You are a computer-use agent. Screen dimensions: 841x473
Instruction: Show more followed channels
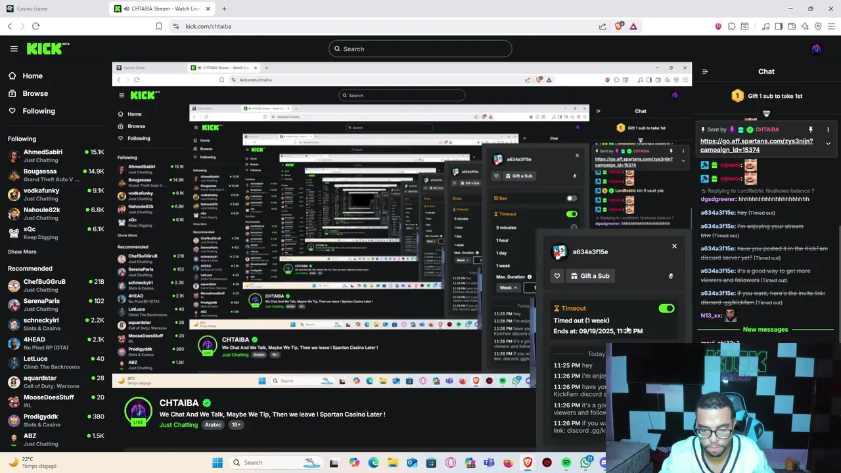click(22, 252)
